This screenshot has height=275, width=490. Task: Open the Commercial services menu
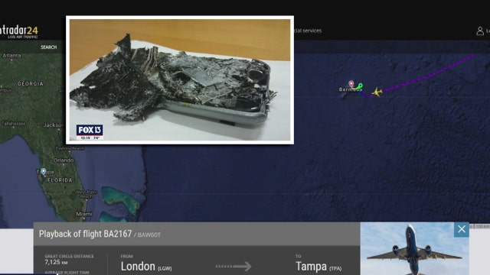pos(308,31)
